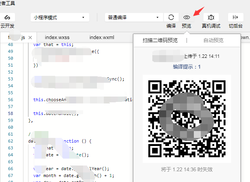250x182 pixels.
Task: Click the upload time text 上传于 1.22 14:11
Action: (x=202, y=56)
